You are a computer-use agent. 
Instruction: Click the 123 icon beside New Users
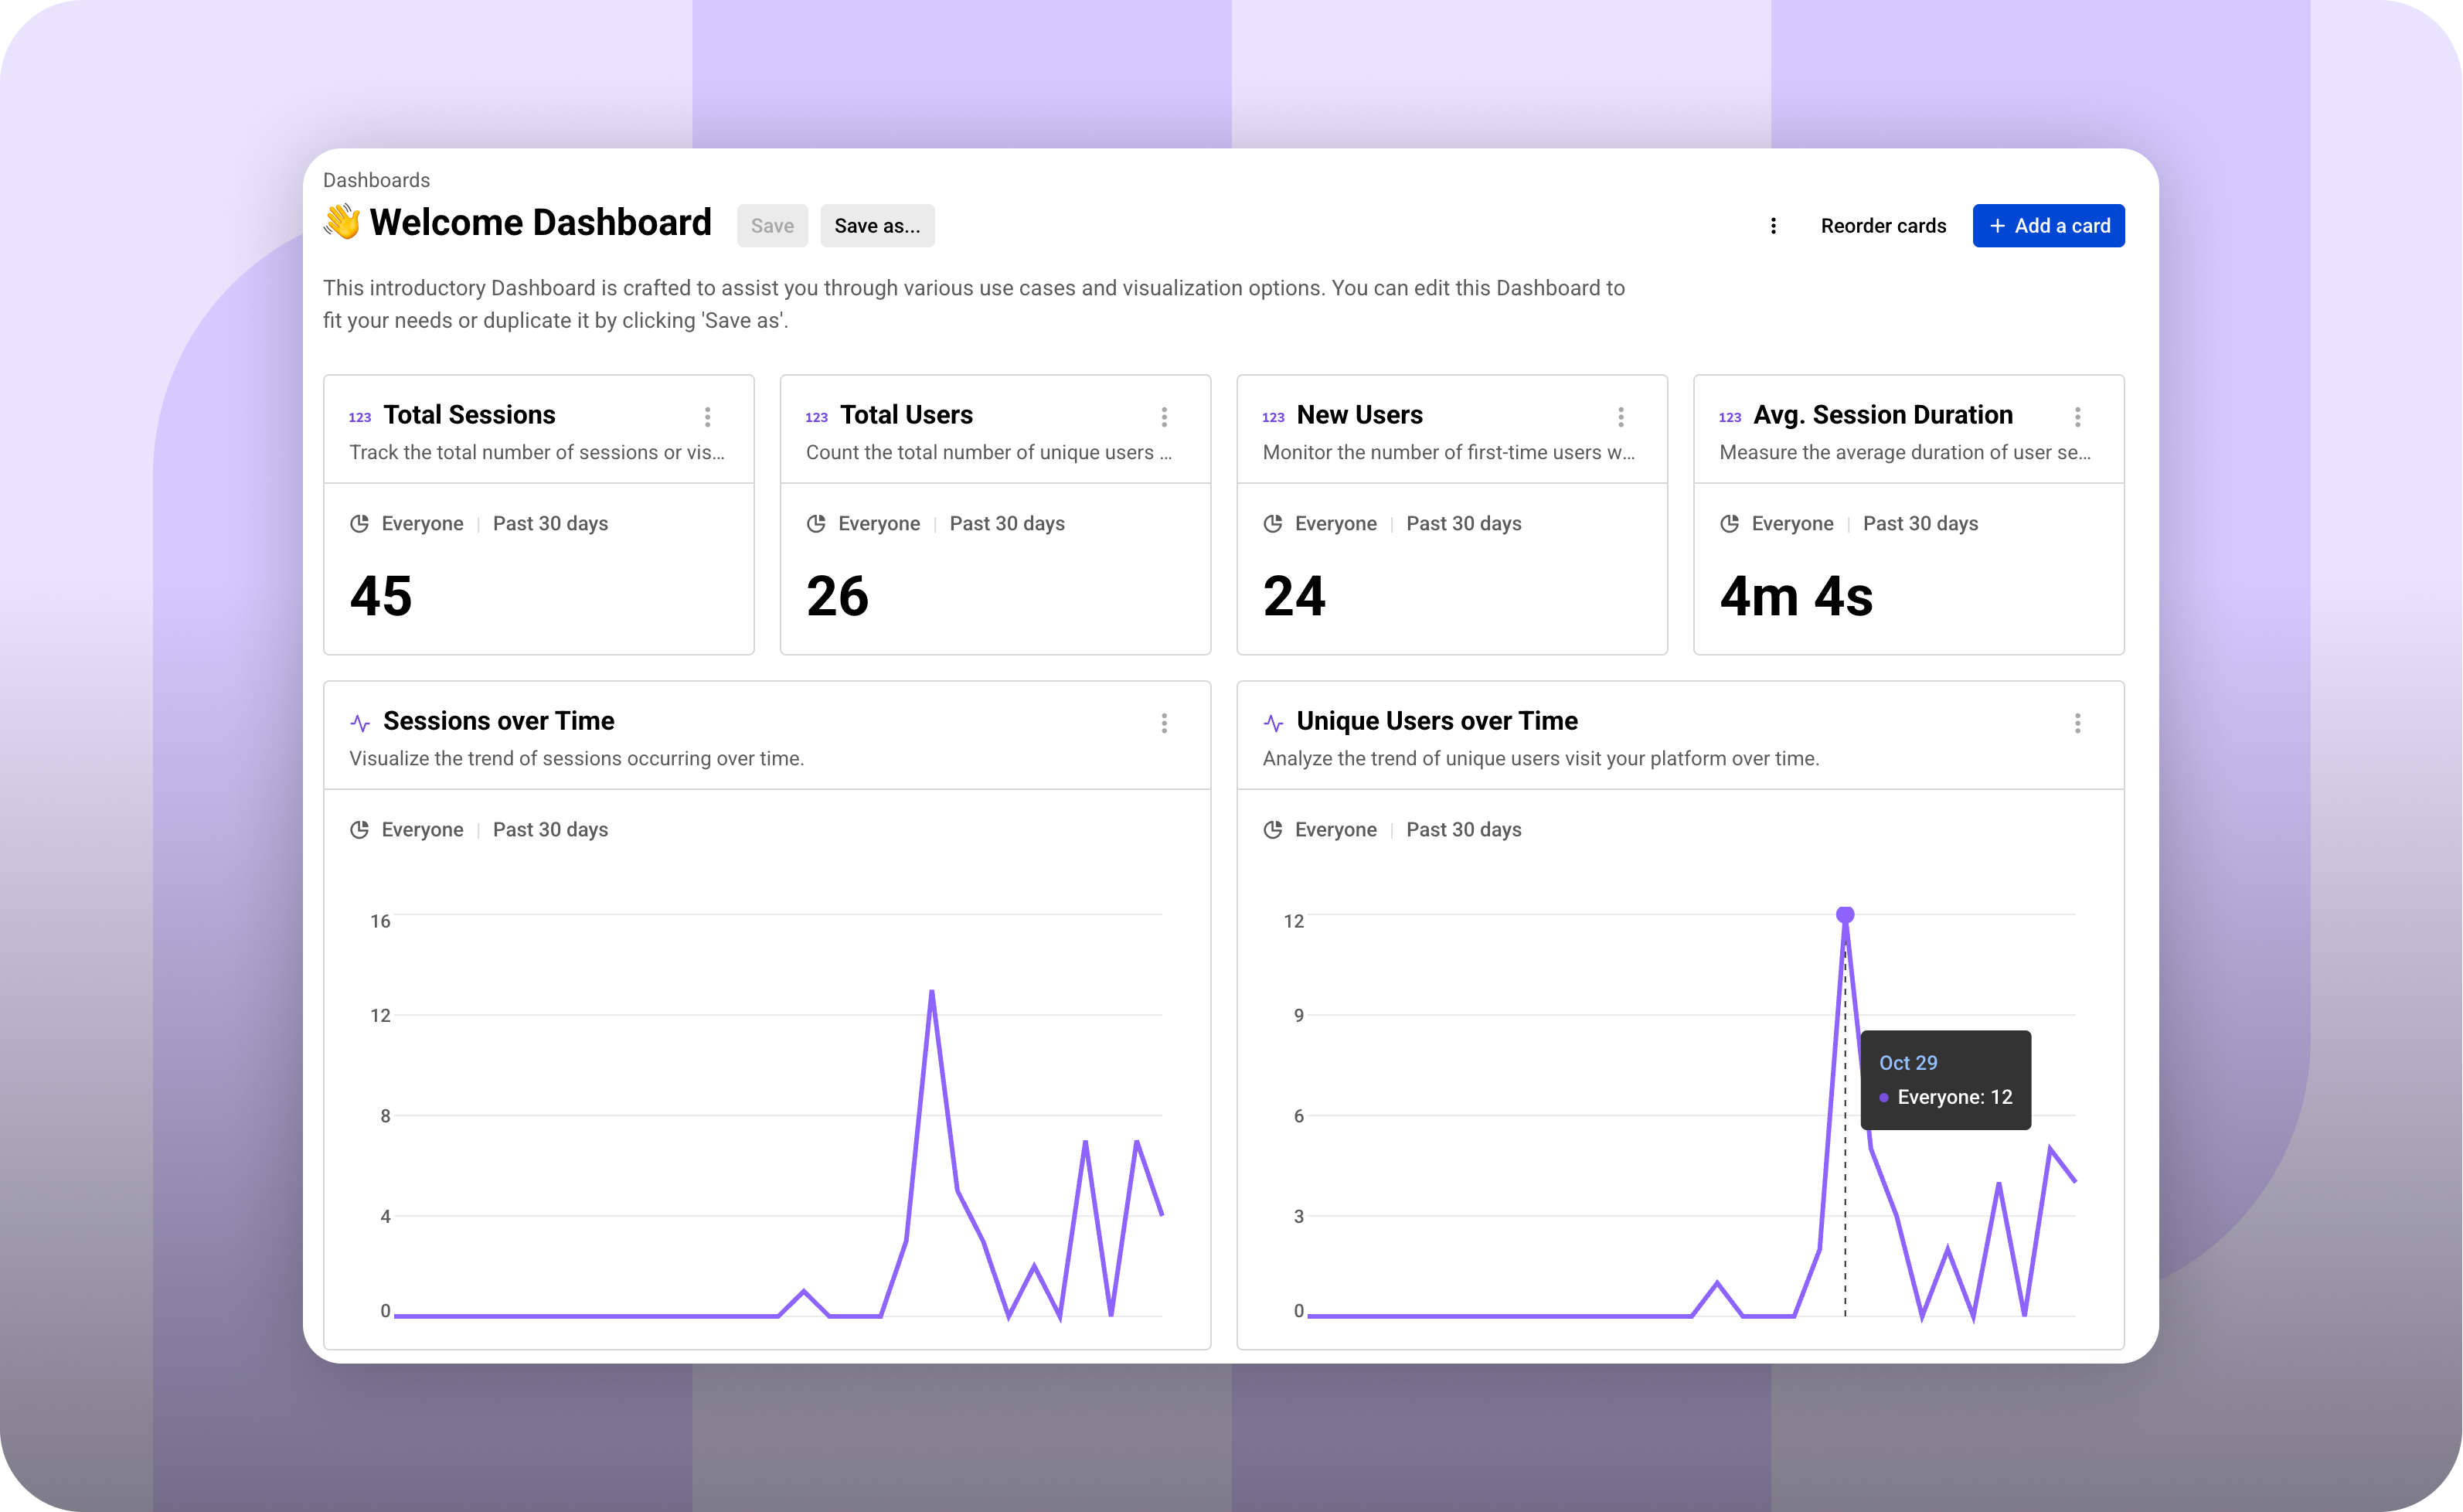1273,417
